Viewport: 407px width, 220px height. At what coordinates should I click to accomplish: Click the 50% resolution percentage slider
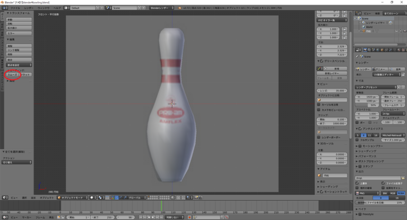tap(367, 105)
